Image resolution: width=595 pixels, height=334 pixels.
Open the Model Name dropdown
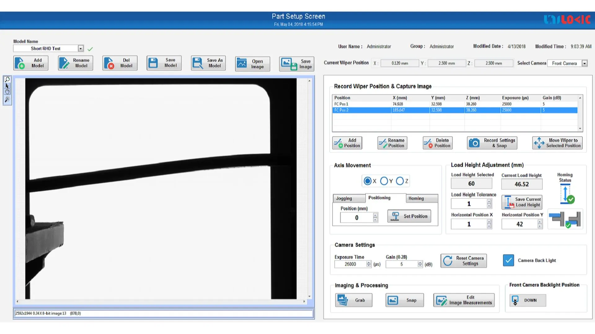pos(81,49)
